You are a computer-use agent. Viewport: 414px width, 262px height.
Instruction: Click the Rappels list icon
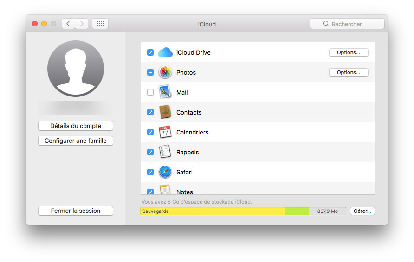click(x=165, y=152)
